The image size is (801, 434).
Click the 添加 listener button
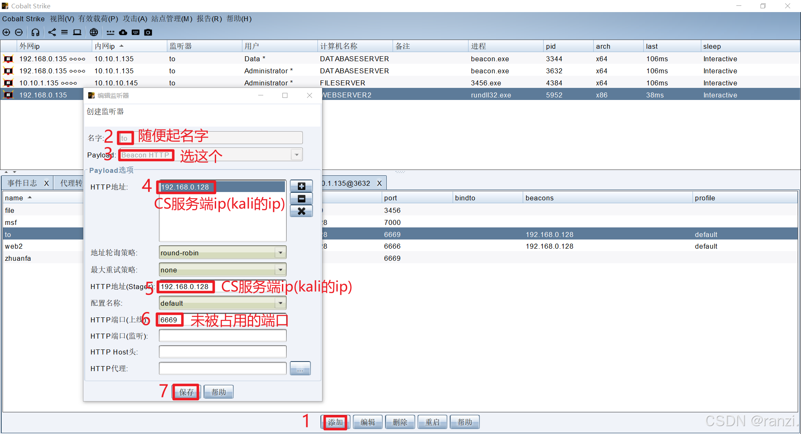[x=335, y=422]
